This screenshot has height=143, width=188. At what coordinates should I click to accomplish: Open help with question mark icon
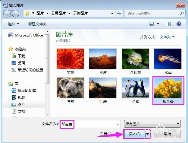tap(179, 24)
